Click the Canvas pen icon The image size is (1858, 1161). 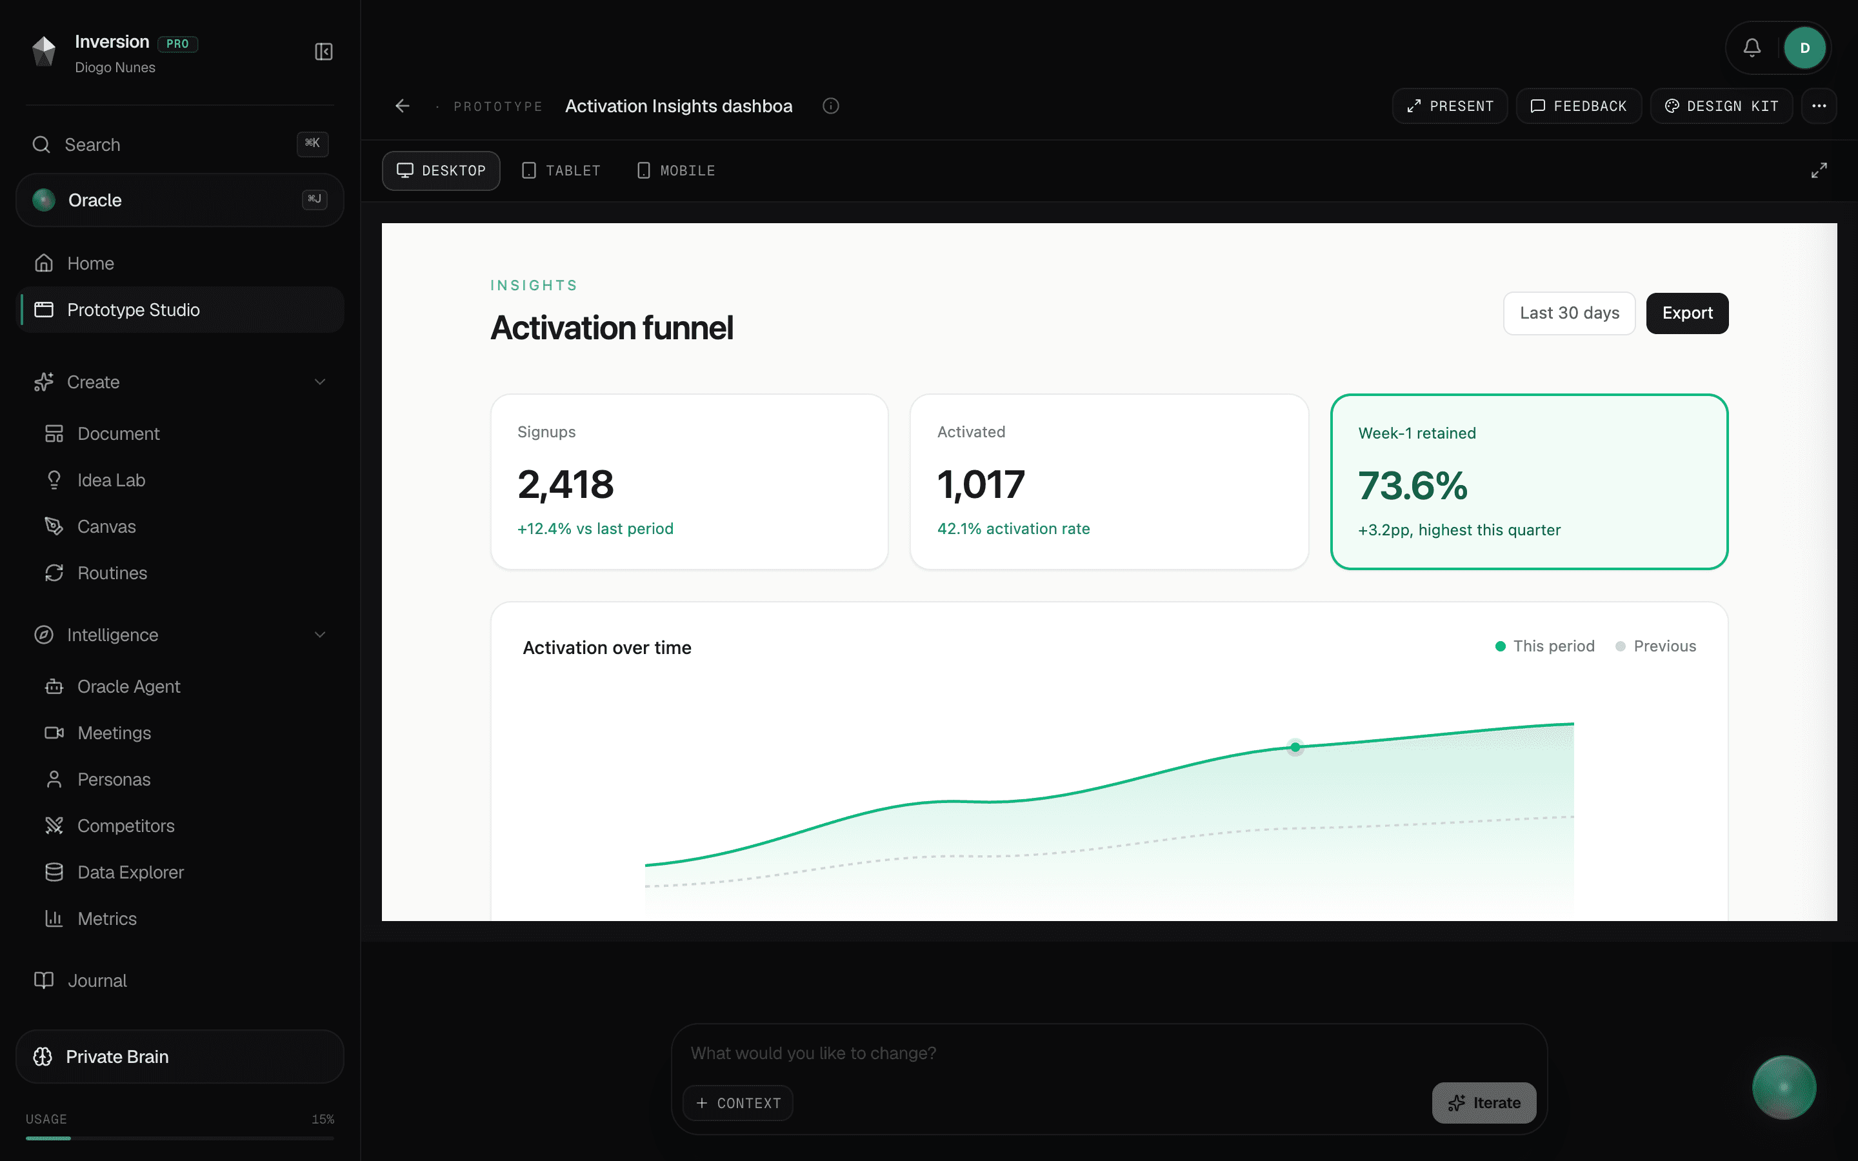[54, 527]
